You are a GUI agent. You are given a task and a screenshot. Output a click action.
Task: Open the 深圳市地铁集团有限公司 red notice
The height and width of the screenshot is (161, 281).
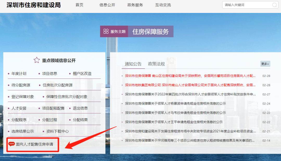(190, 85)
